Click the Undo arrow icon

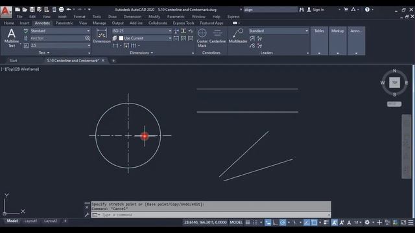tap(69, 10)
